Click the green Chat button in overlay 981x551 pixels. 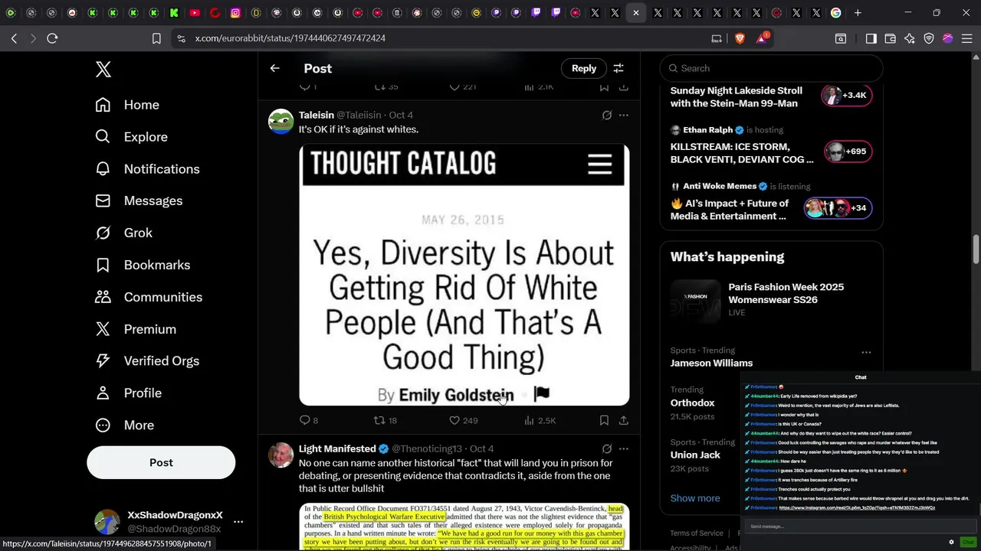tap(967, 542)
